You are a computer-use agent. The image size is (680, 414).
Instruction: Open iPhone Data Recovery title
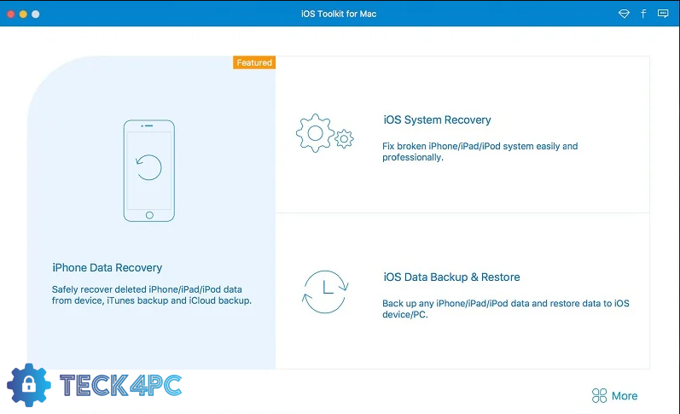108,268
